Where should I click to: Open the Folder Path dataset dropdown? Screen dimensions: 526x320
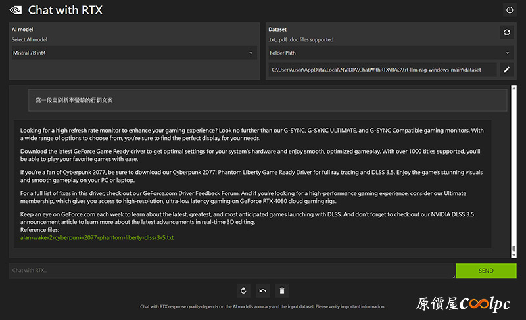click(x=391, y=53)
